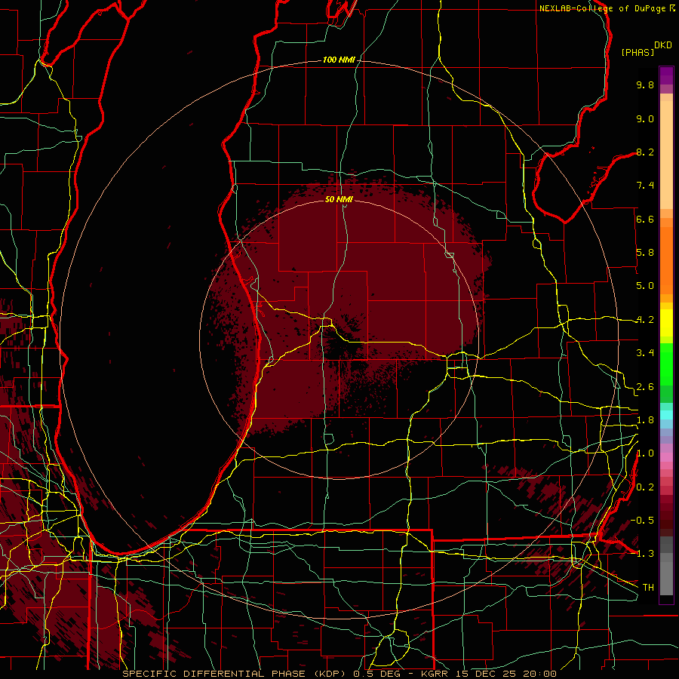
Task: Click the 7.4 value on color scale
Action: point(645,186)
